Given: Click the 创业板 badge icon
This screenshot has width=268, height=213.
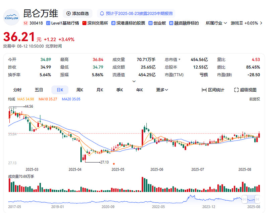Looking at the screenshot, I should tap(150, 23).
